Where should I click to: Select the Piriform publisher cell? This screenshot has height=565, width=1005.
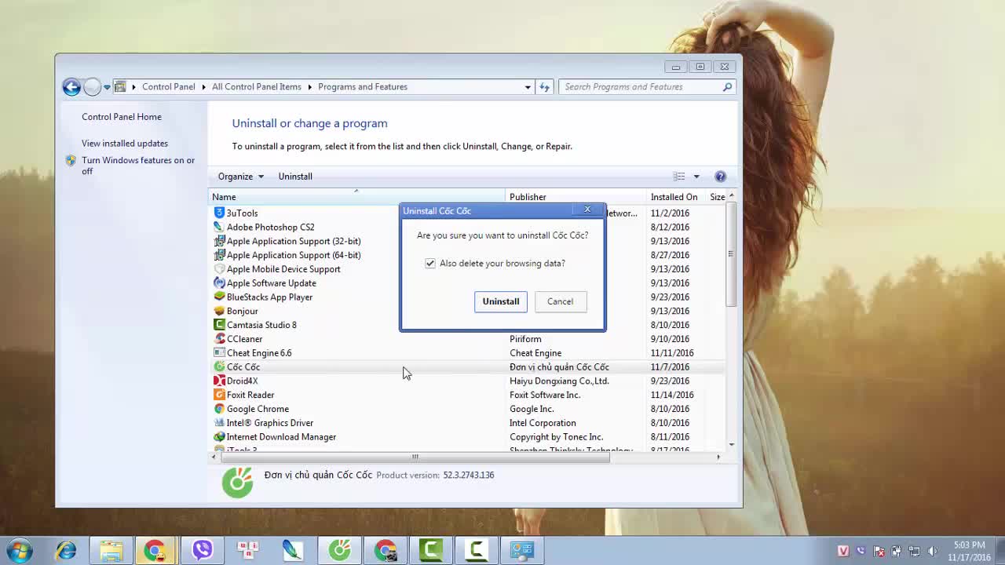point(525,339)
